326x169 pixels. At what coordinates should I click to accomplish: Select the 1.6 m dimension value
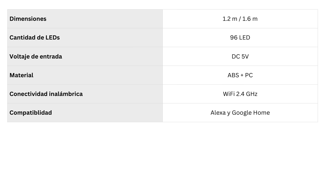click(x=250, y=19)
